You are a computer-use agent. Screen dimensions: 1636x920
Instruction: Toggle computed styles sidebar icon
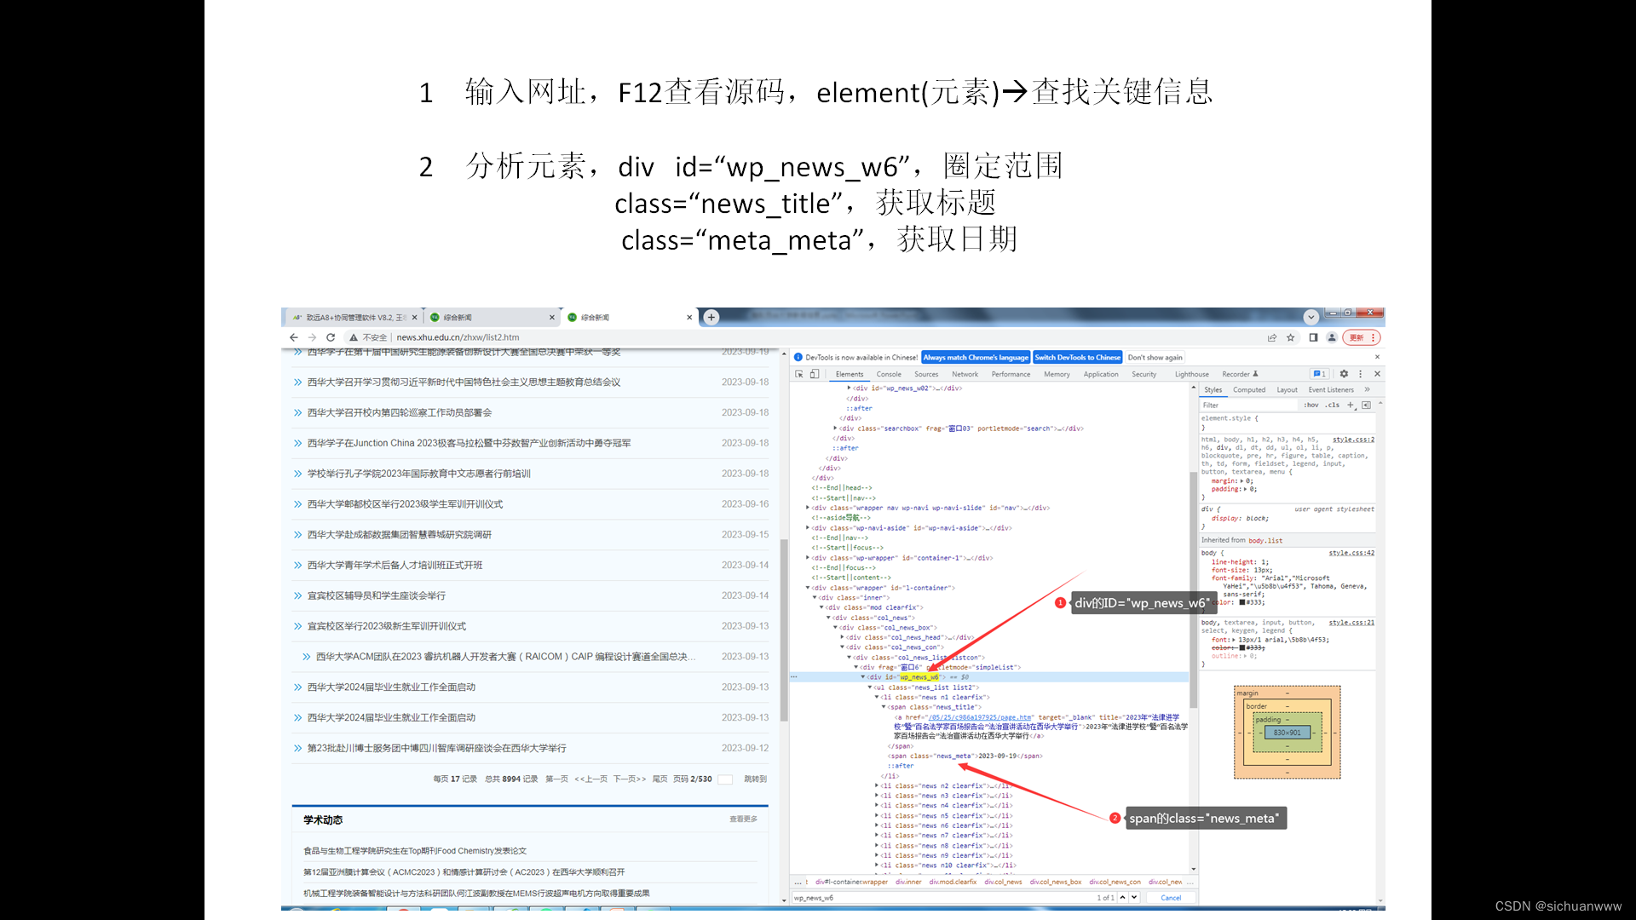pyautogui.click(x=1366, y=405)
